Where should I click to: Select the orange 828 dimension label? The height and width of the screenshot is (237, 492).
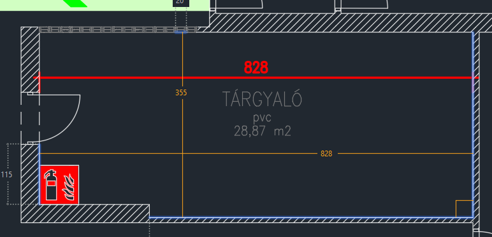click(326, 154)
